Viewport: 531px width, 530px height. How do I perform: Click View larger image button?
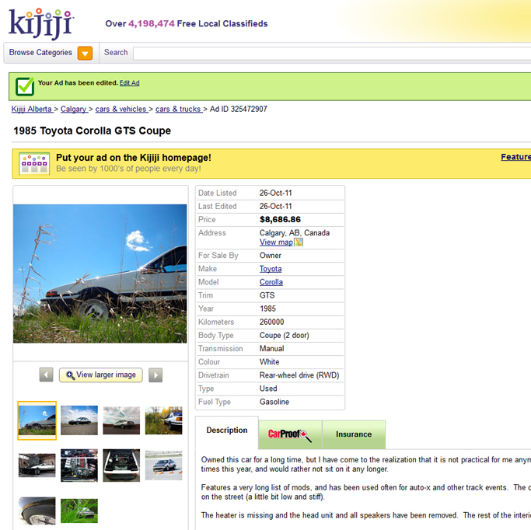101,375
